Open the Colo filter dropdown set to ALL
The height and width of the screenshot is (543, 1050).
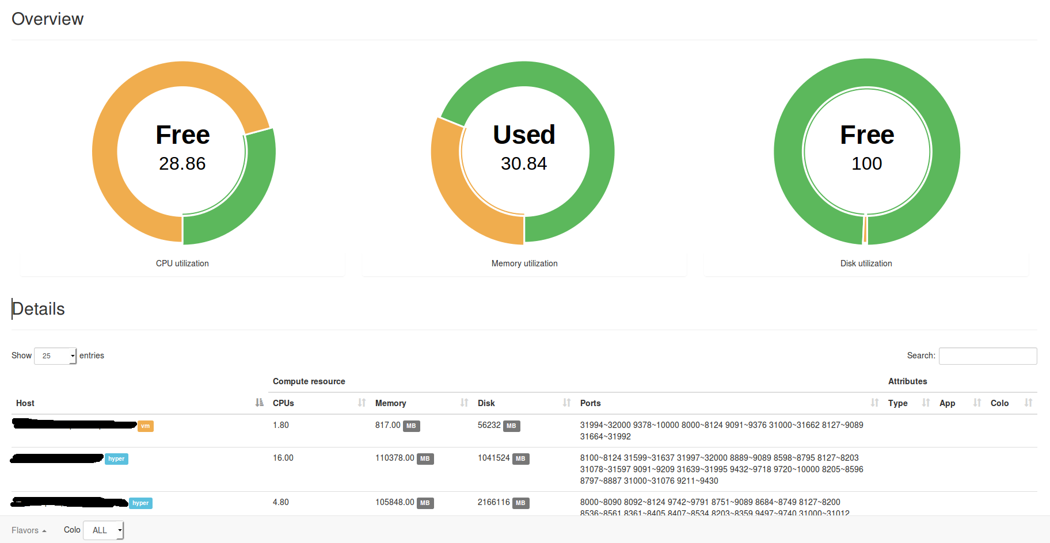pyautogui.click(x=104, y=530)
